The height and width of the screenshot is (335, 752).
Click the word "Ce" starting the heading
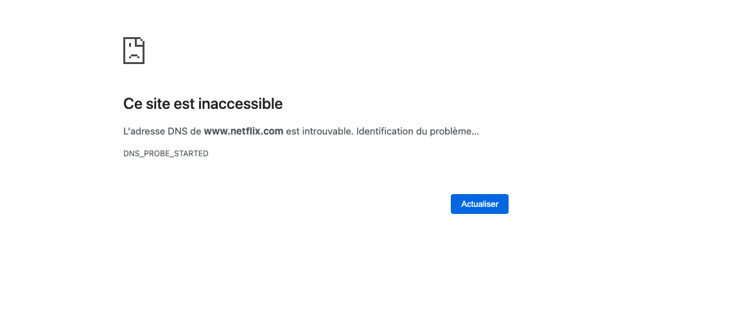click(132, 104)
